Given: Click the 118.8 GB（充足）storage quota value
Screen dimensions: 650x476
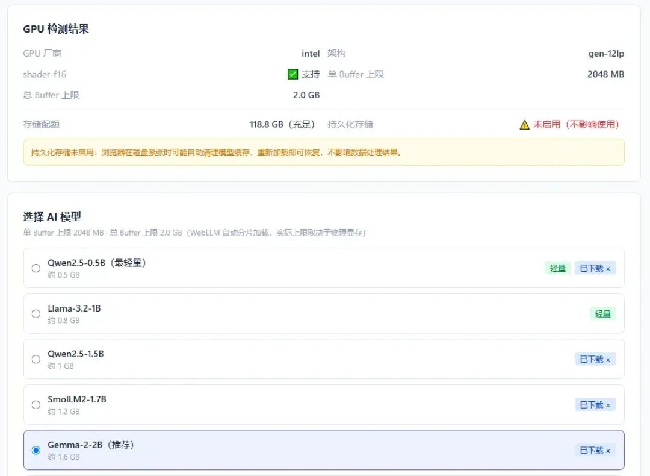Looking at the screenshot, I should pyautogui.click(x=283, y=125).
